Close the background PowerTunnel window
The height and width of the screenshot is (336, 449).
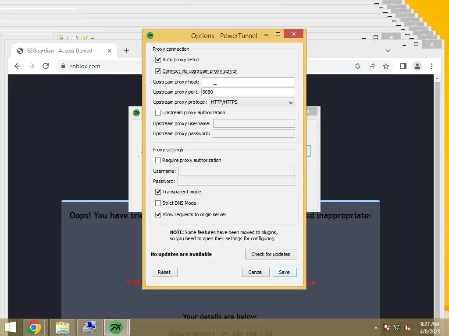pyautogui.click(x=308, y=112)
